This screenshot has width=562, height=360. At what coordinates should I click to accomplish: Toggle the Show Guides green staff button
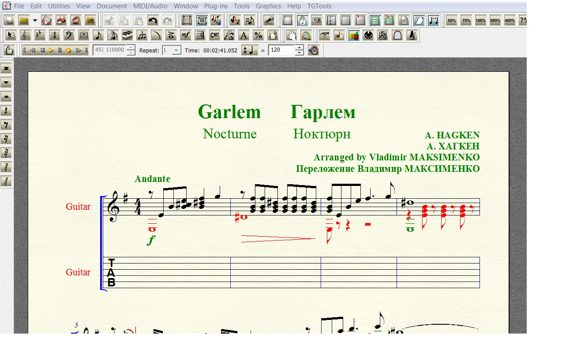(x=375, y=20)
